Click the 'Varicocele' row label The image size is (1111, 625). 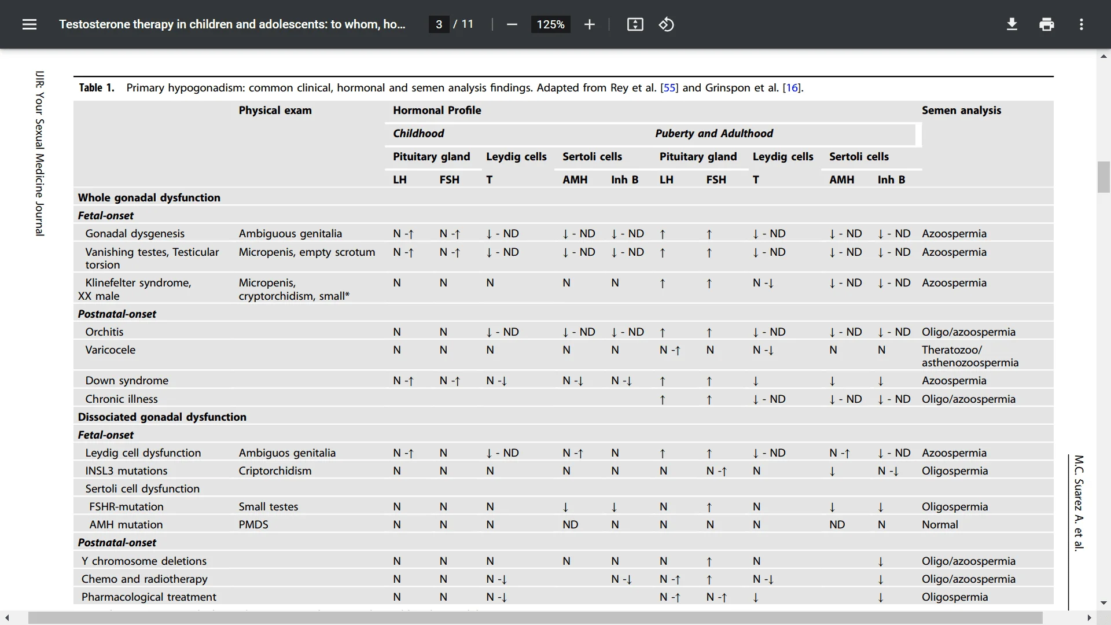click(x=110, y=350)
